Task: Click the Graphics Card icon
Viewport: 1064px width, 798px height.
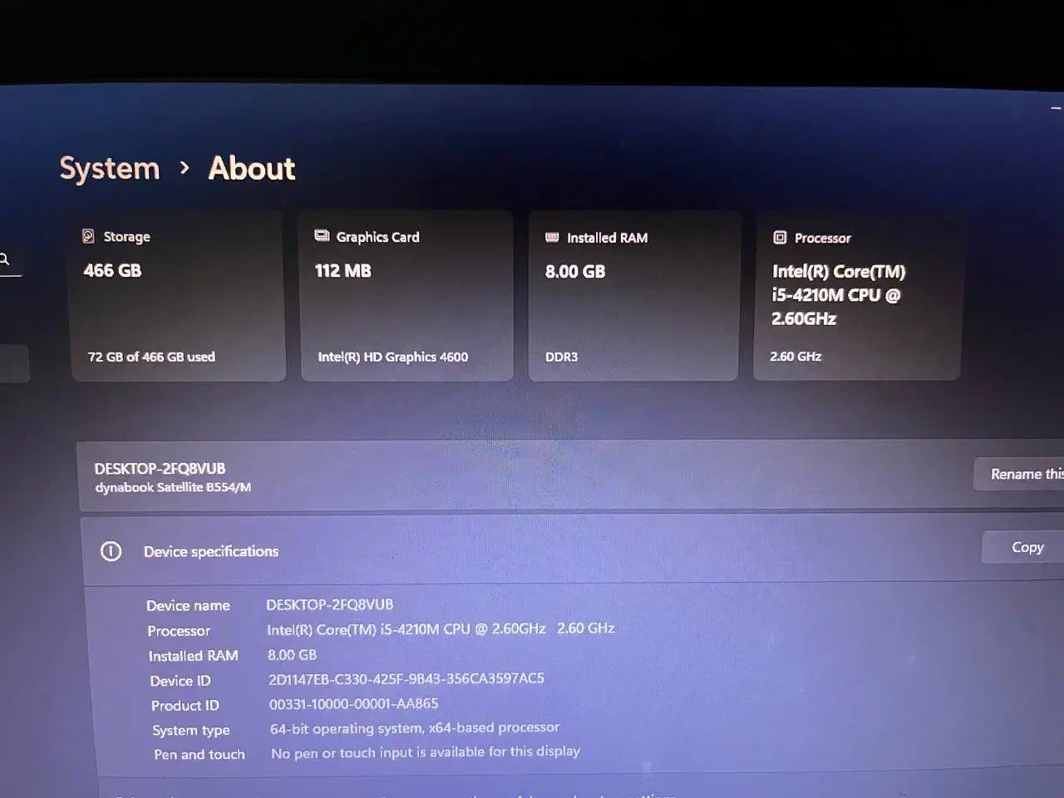Action: pyautogui.click(x=322, y=236)
